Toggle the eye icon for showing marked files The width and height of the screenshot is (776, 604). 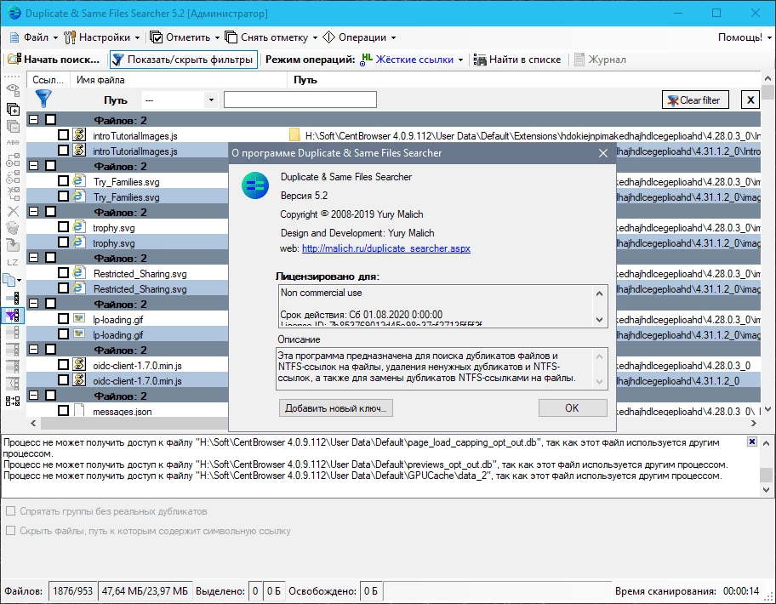coord(13,90)
